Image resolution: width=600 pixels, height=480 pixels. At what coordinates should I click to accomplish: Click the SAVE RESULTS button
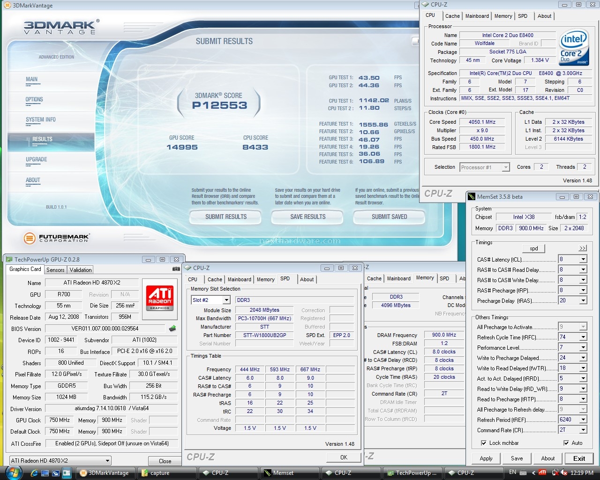click(x=307, y=217)
